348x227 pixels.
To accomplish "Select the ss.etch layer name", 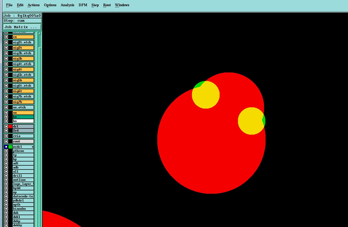I will [x=23, y=107].
